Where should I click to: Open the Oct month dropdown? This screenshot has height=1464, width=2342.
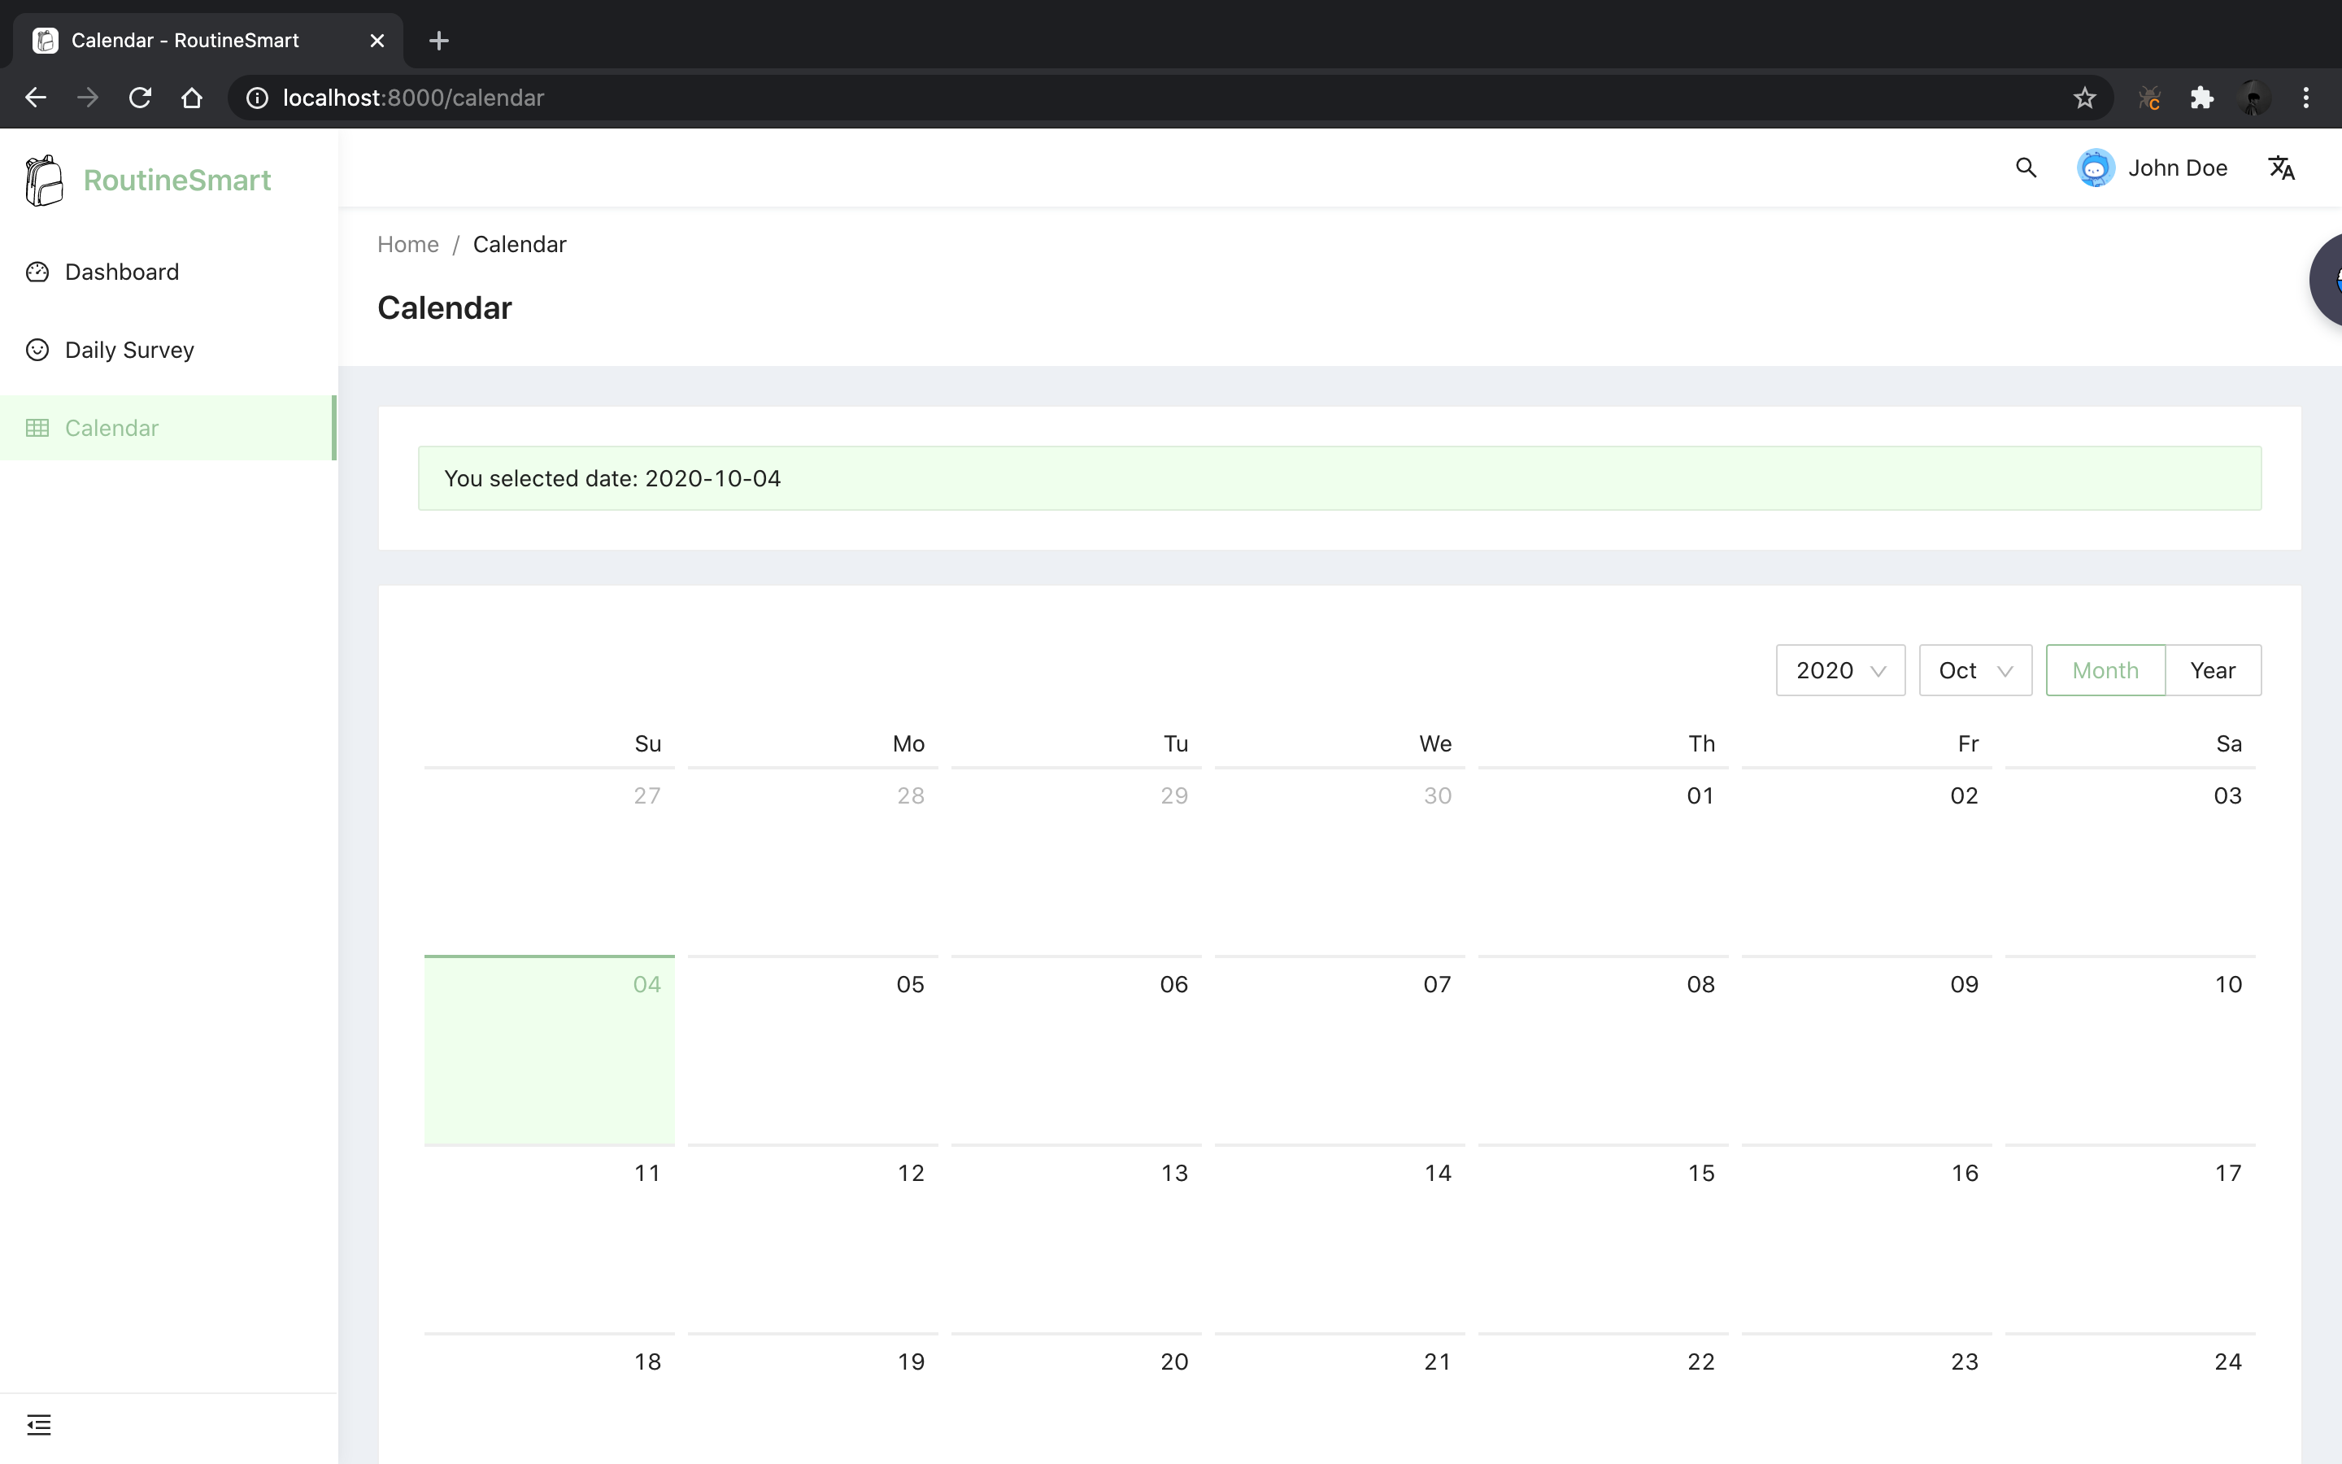1974,670
